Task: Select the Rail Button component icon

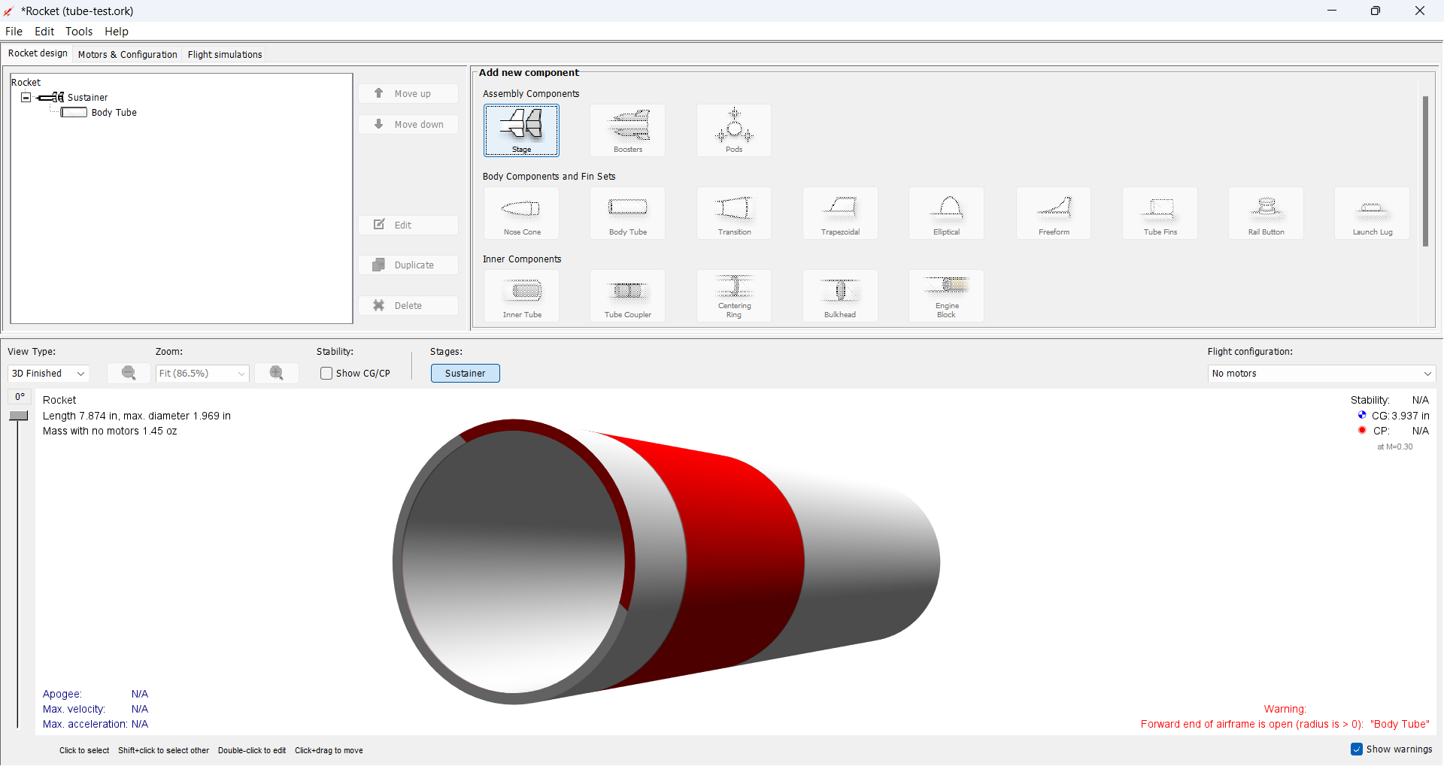Action: (1265, 213)
